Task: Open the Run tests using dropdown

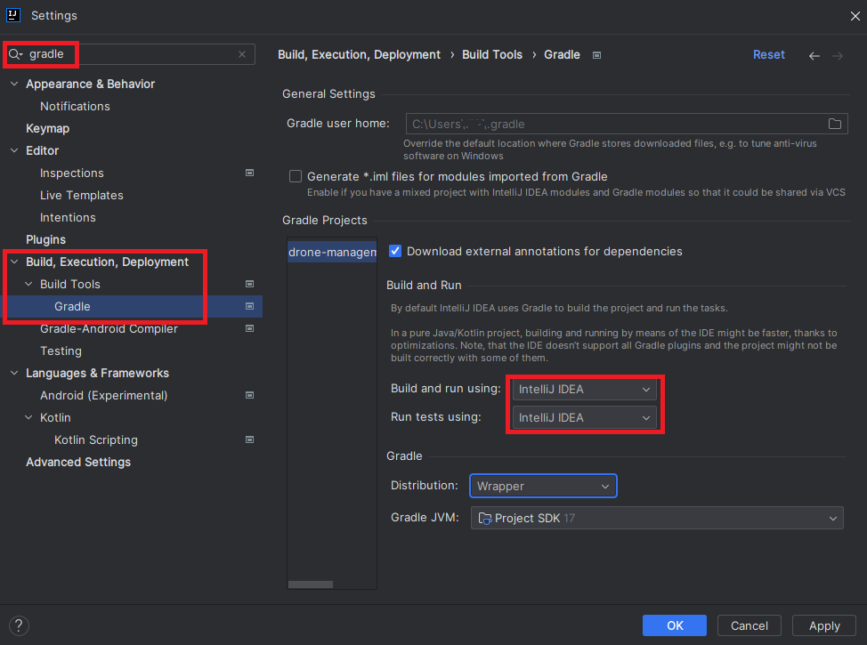Action: pos(585,417)
